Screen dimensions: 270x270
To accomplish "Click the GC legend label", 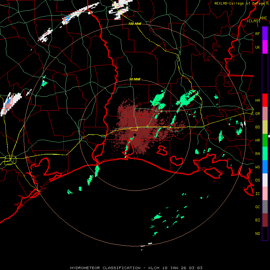I will tap(257, 207).
